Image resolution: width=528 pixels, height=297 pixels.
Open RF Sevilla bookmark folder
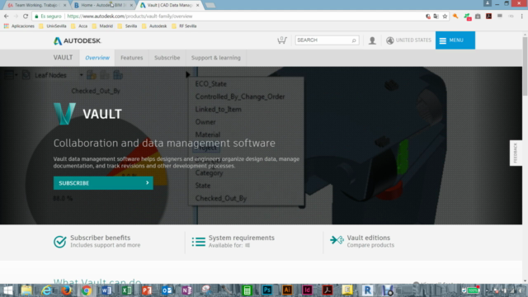[x=184, y=26]
